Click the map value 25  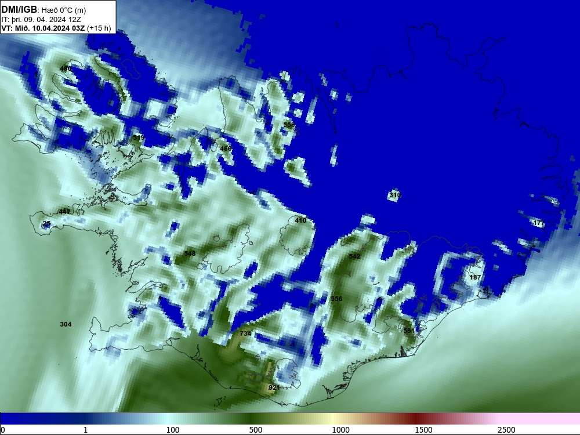[x=46, y=223]
